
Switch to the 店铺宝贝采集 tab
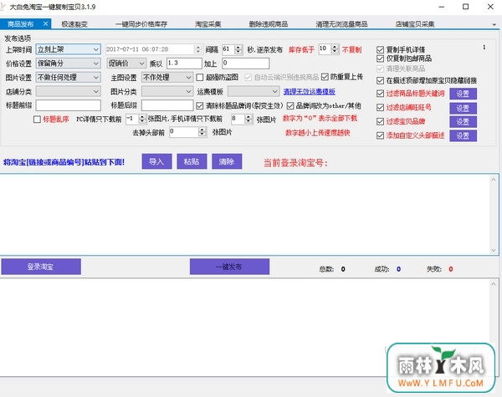coord(415,24)
